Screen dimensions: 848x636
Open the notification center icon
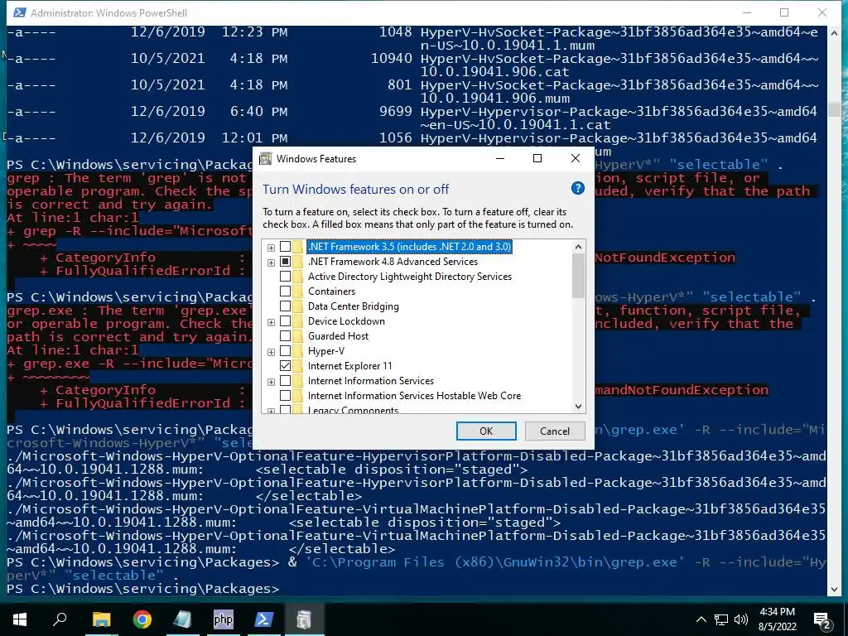pyautogui.click(x=822, y=620)
